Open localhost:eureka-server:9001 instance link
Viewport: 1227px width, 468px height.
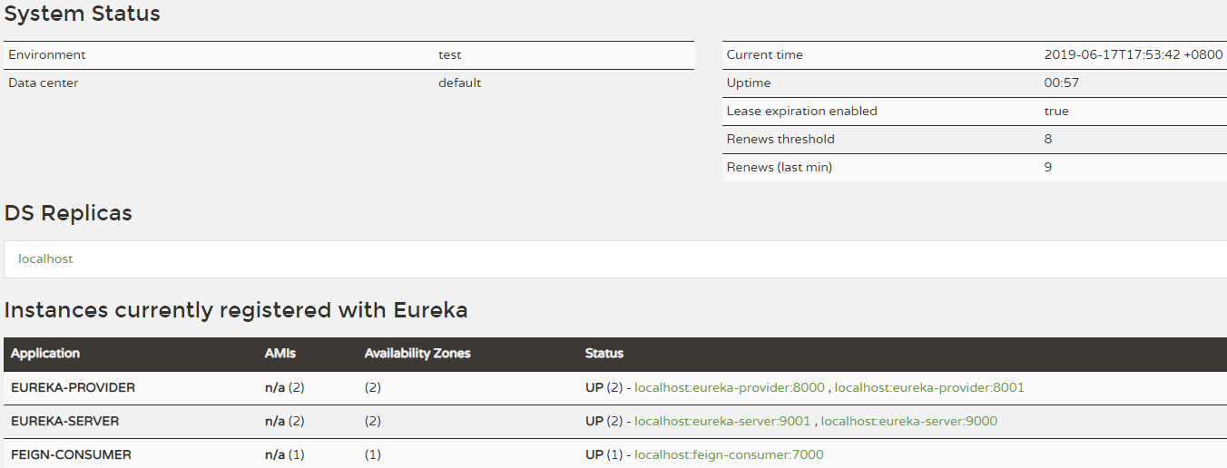[x=722, y=422]
